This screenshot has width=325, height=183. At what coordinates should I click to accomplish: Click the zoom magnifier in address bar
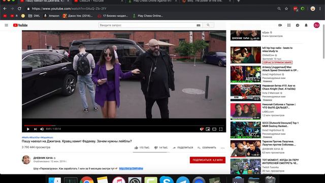click(279, 9)
